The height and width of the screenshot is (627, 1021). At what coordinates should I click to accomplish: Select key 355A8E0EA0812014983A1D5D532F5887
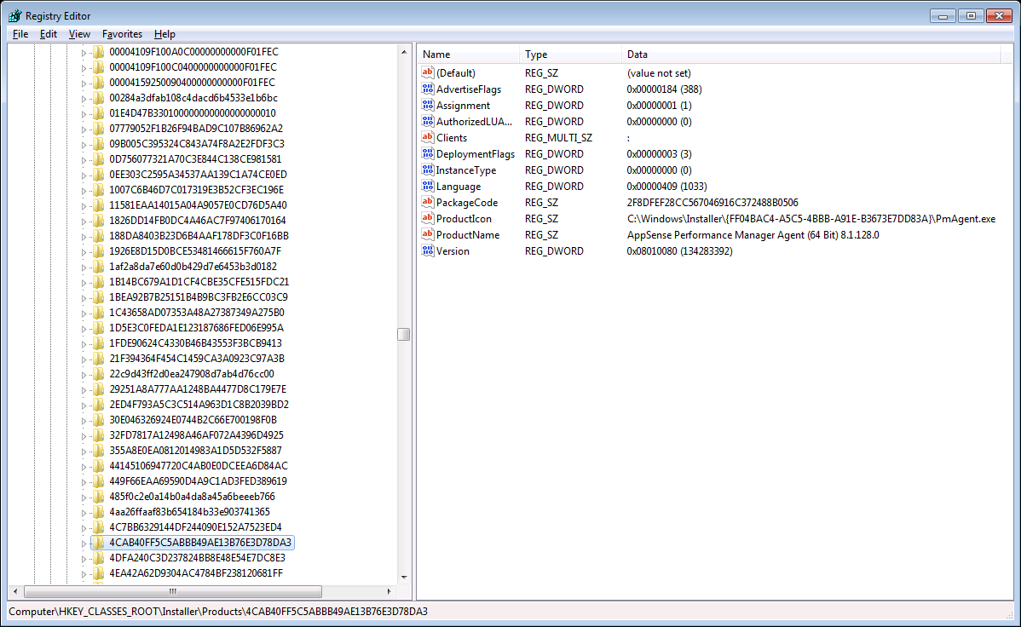(x=195, y=450)
